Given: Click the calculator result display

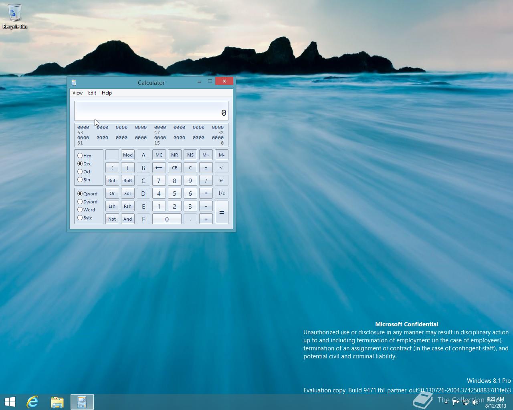Looking at the screenshot, I should tap(151, 111).
